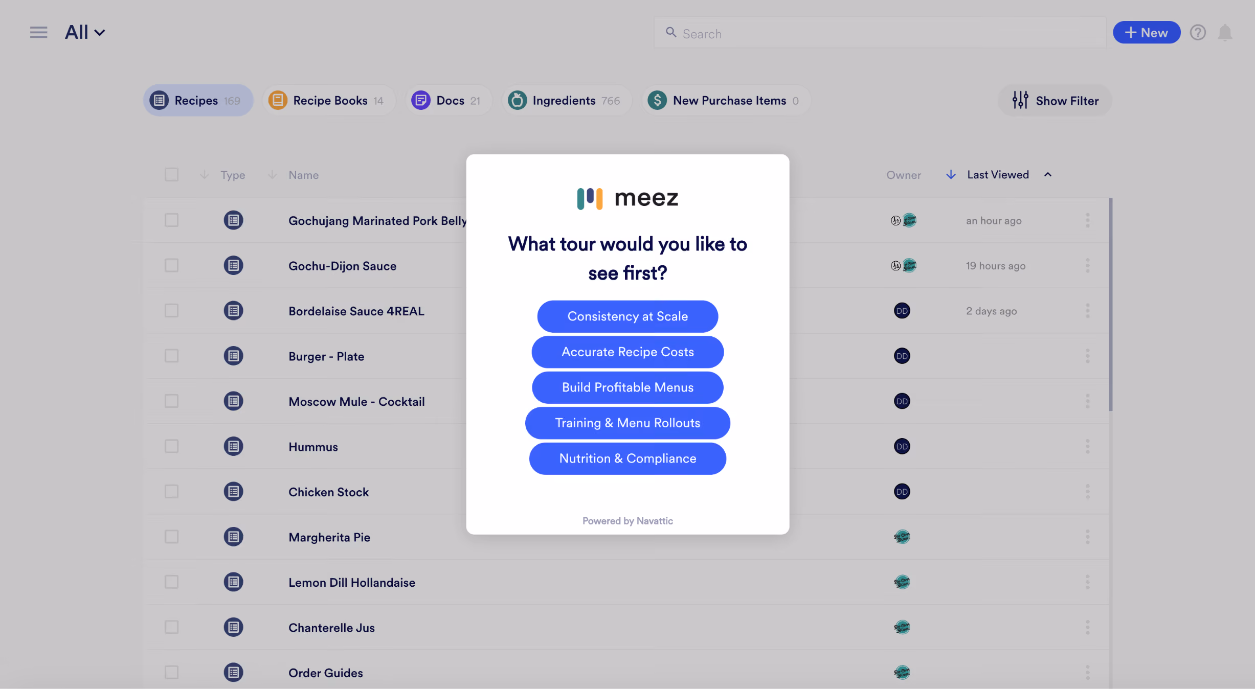Image resolution: width=1255 pixels, height=689 pixels.
Task: Start the Build Profitable Menus tour
Action: pos(628,387)
